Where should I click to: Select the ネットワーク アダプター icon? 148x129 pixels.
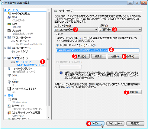9,69
